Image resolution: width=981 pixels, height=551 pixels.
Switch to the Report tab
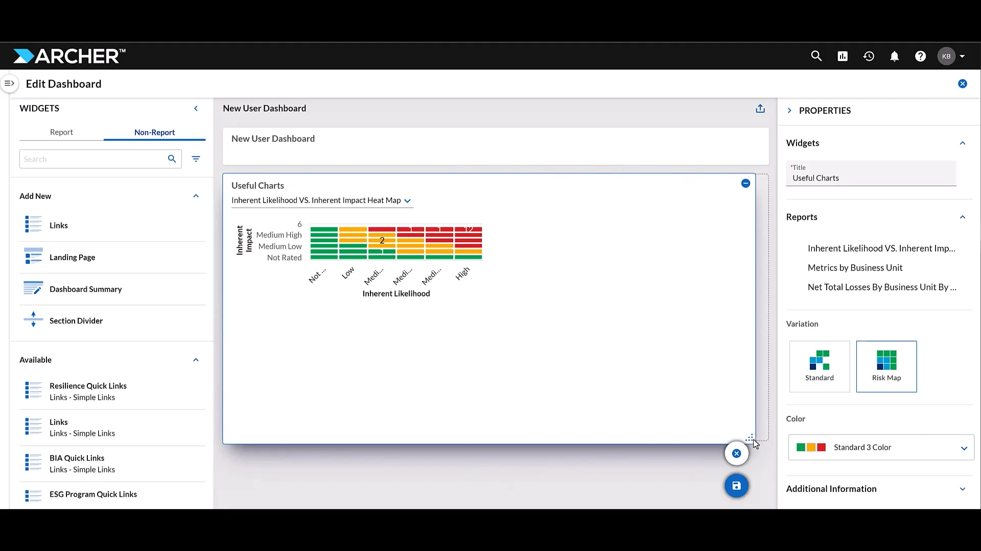[x=61, y=132]
